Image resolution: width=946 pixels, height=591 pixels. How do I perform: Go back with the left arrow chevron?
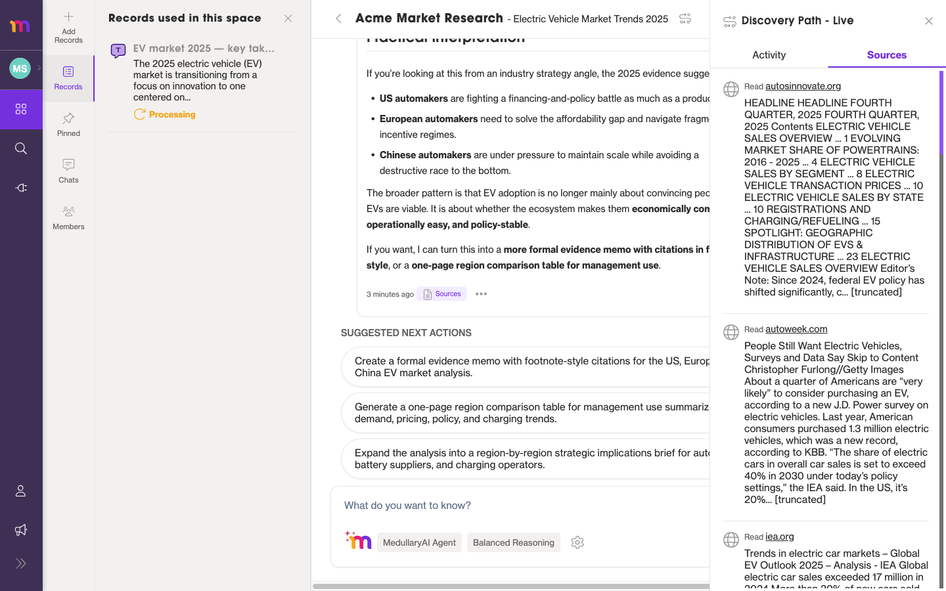pos(338,18)
